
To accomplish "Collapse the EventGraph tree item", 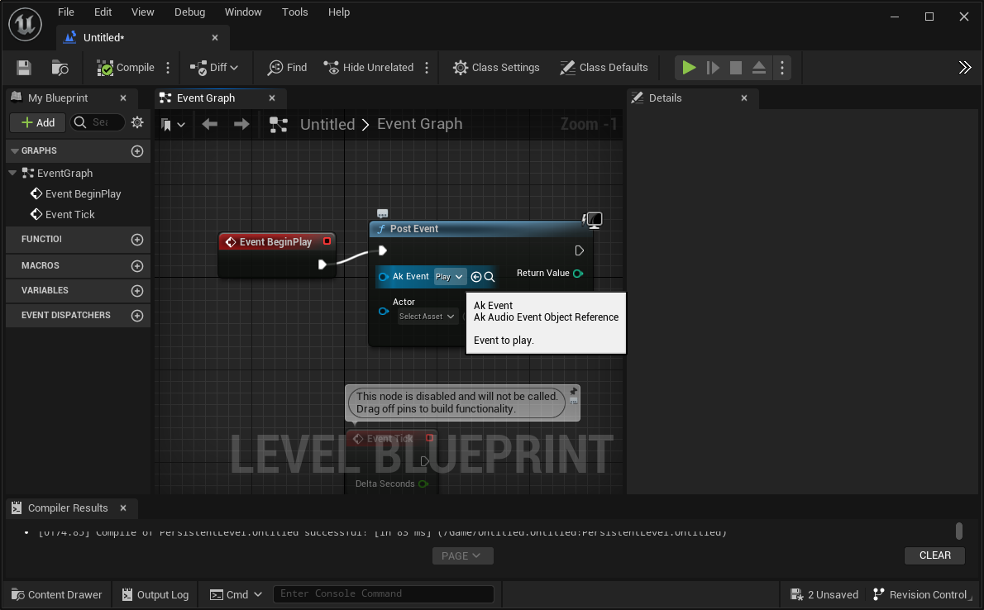I will pyautogui.click(x=12, y=174).
